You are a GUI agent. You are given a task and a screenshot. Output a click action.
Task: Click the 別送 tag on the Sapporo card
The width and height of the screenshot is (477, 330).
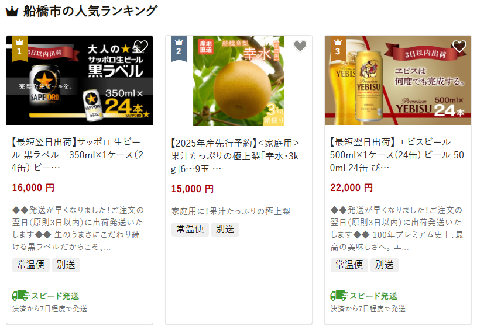[66, 265]
